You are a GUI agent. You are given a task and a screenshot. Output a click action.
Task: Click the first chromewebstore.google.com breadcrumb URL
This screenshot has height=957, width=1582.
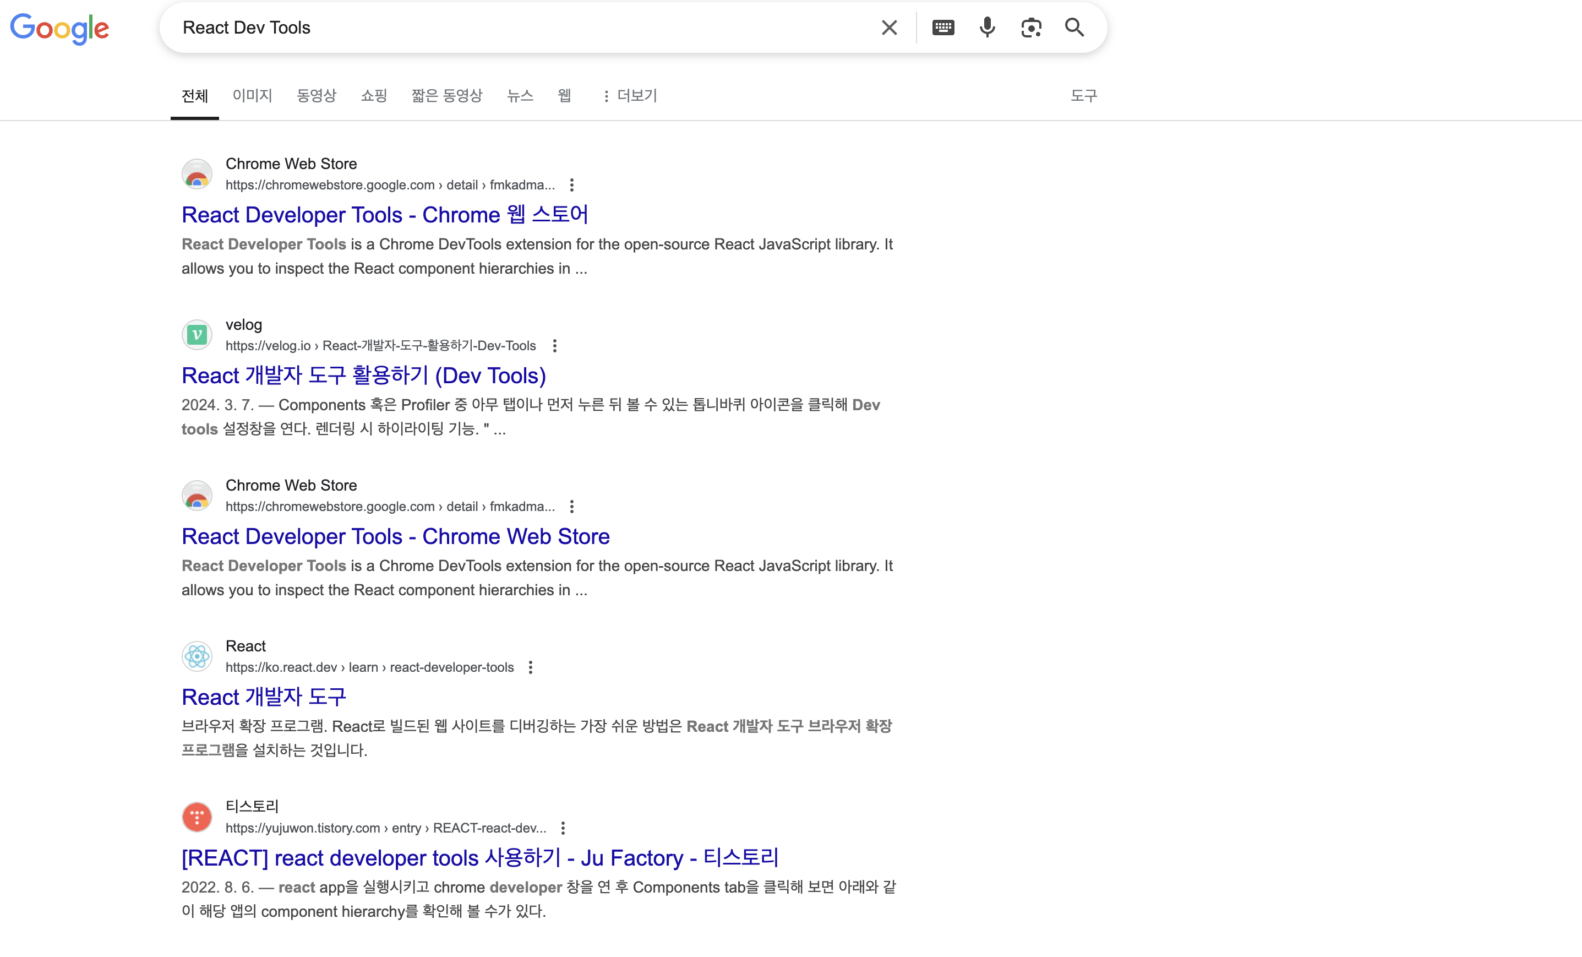coord(390,185)
